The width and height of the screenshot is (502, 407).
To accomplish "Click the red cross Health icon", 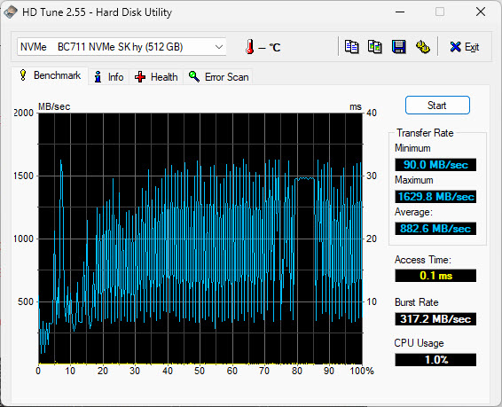I will pos(140,77).
